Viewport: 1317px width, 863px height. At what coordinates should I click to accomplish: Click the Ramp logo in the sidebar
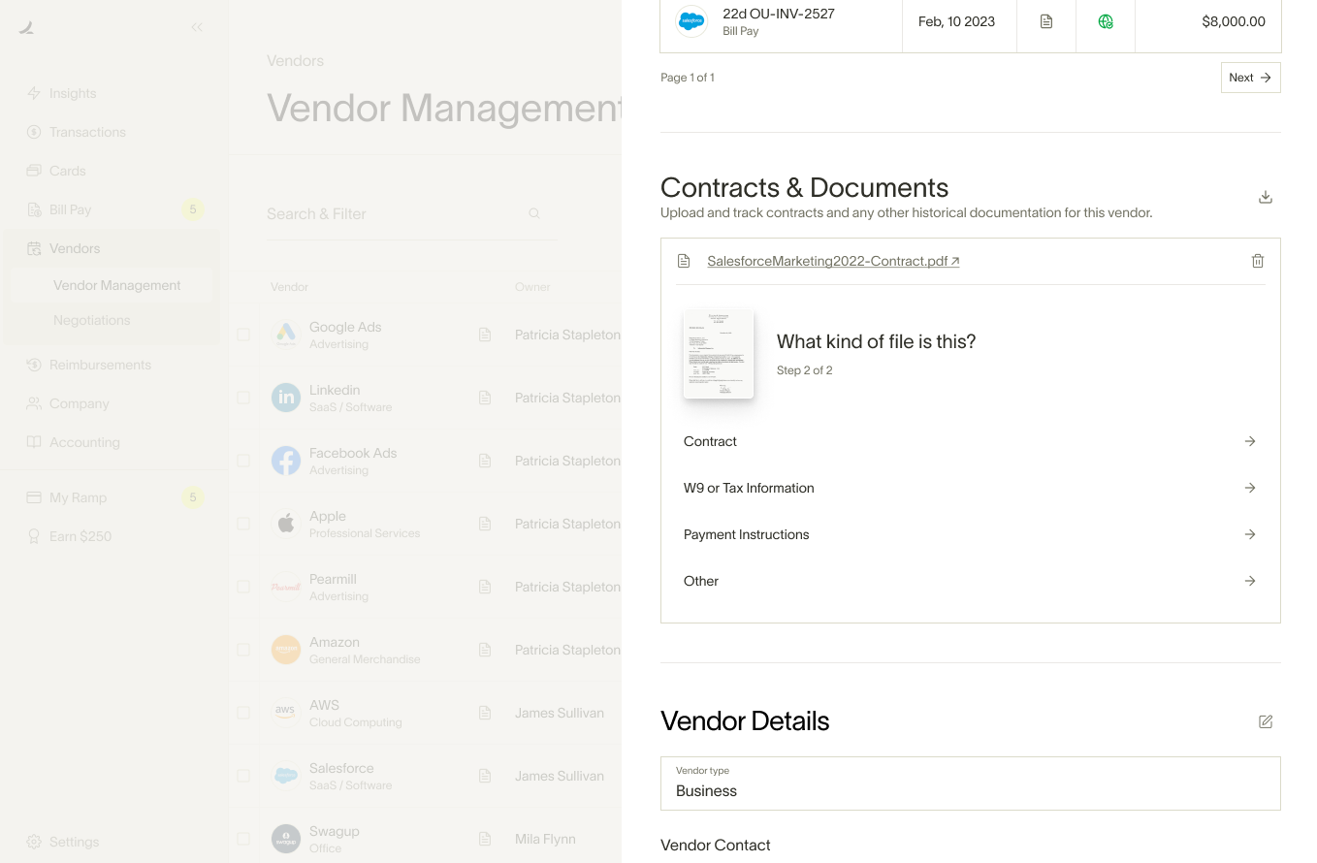(x=26, y=27)
